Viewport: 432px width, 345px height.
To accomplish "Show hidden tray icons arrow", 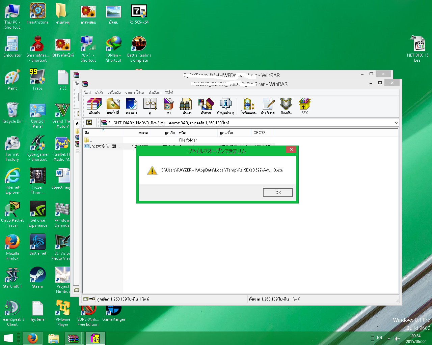I will tap(389, 338).
